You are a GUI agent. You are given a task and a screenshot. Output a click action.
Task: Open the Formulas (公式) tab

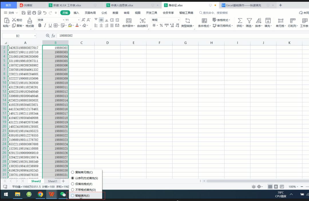coord(104,13)
